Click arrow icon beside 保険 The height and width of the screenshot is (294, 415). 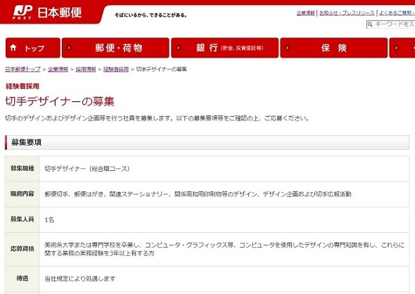tap(287, 48)
